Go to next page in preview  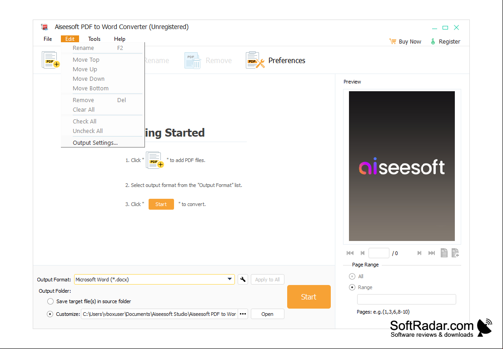tap(419, 253)
